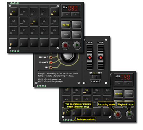Toggle the F effect button under pad D3, top panel
This screenshot has height=130, width=143.
pyautogui.click(x=44, y=42)
